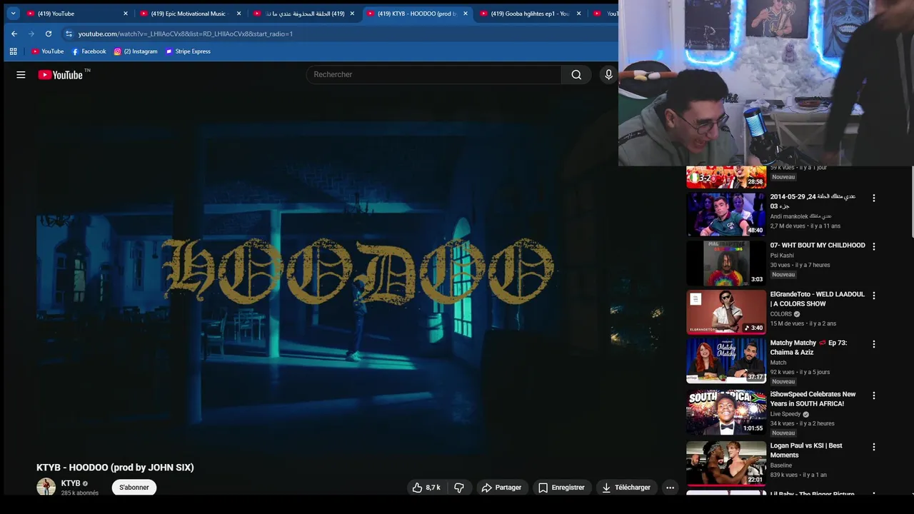Switch to the '(419) YouTube' tab

click(77, 14)
